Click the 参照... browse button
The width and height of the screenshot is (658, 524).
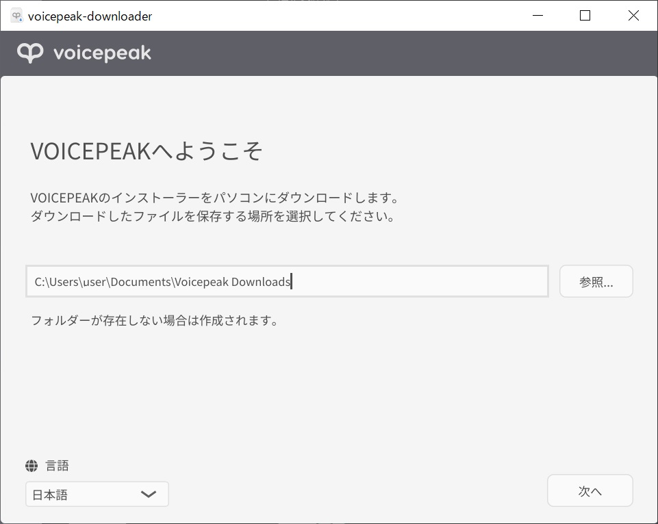[596, 281]
